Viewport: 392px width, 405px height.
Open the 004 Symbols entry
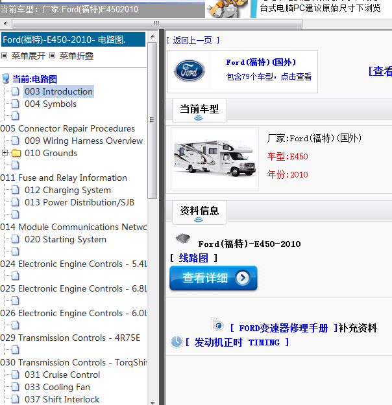click(51, 104)
